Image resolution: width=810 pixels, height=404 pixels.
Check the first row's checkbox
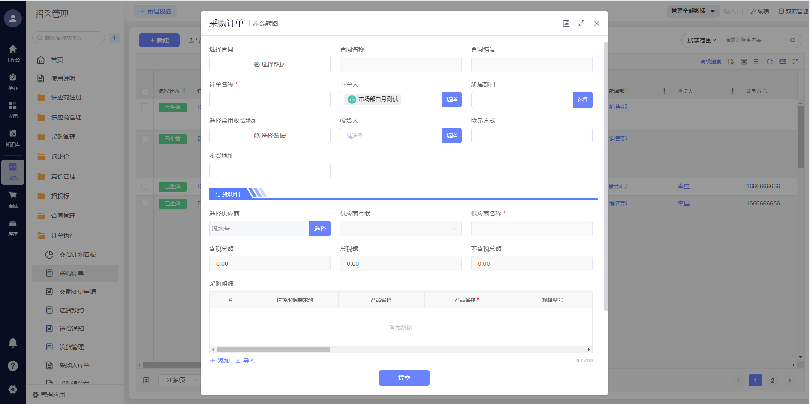[145, 107]
